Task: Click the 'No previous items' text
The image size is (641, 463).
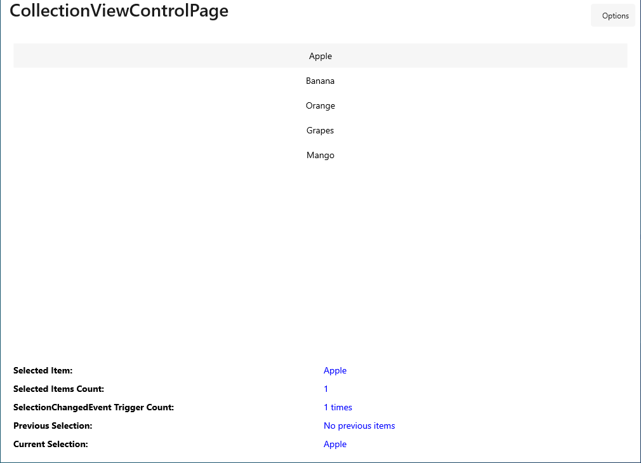Action: click(x=359, y=426)
